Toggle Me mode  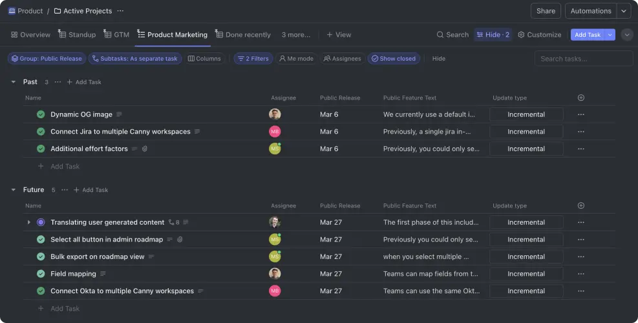(x=297, y=59)
